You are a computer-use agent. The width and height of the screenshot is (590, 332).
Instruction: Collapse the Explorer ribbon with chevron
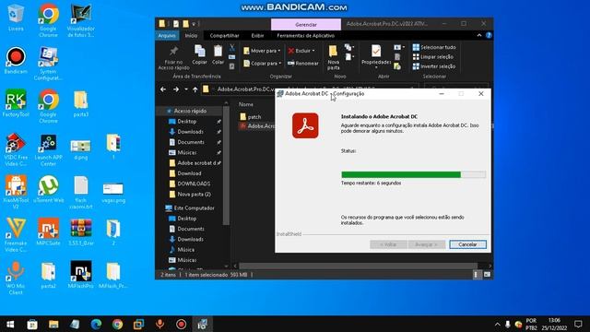(479, 35)
